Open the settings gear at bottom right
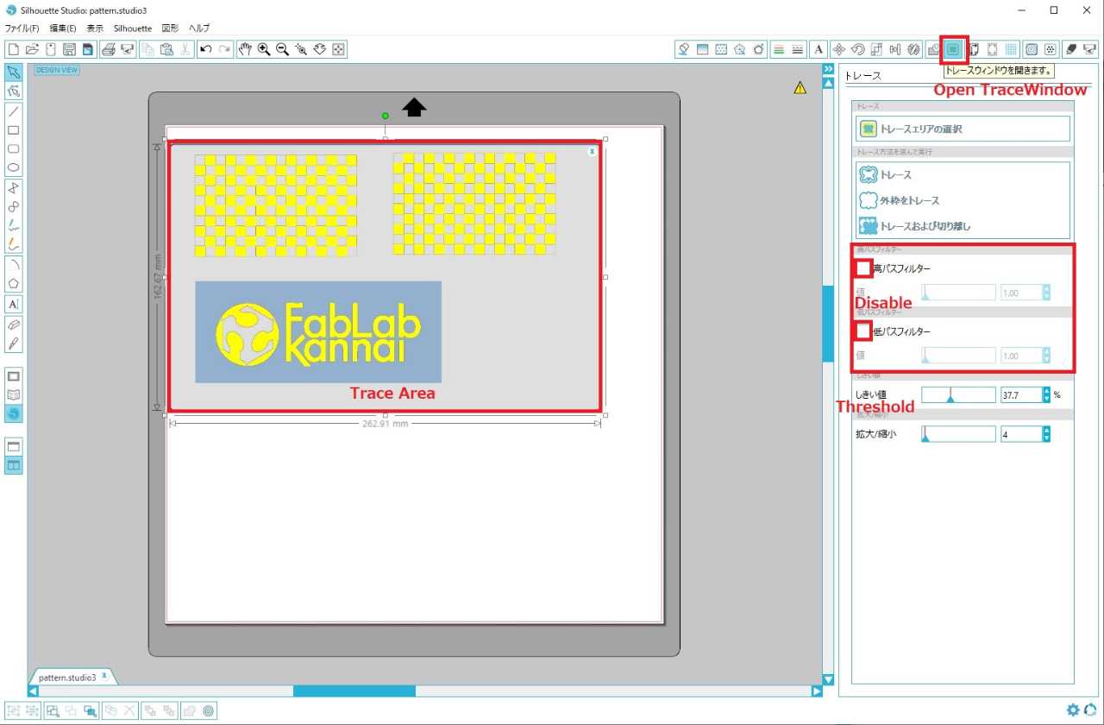The image size is (1104, 725). click(x=1073, y=709)
